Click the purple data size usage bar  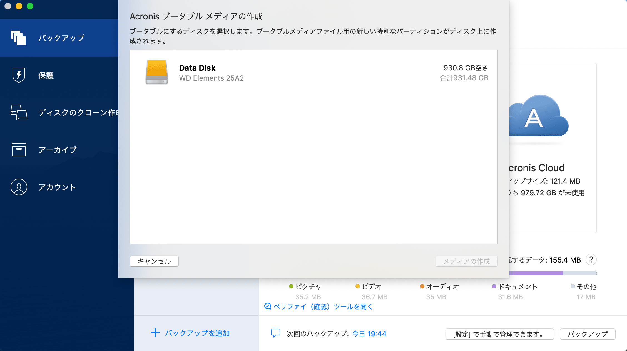tap(536, 273)
